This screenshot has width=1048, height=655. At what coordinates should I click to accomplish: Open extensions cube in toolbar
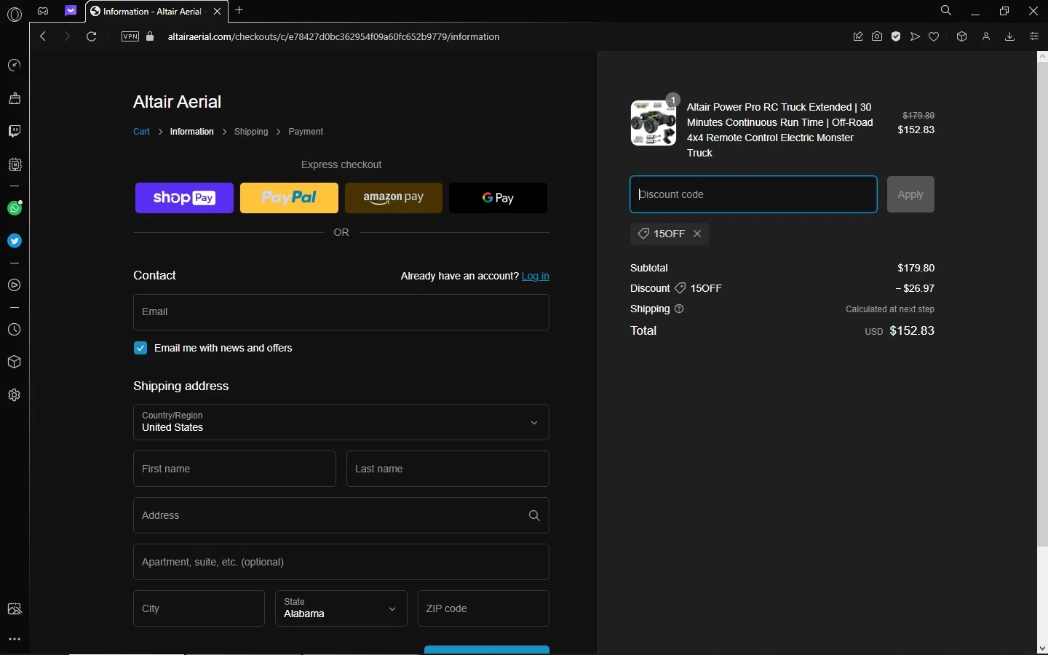[x=961, y=36]
